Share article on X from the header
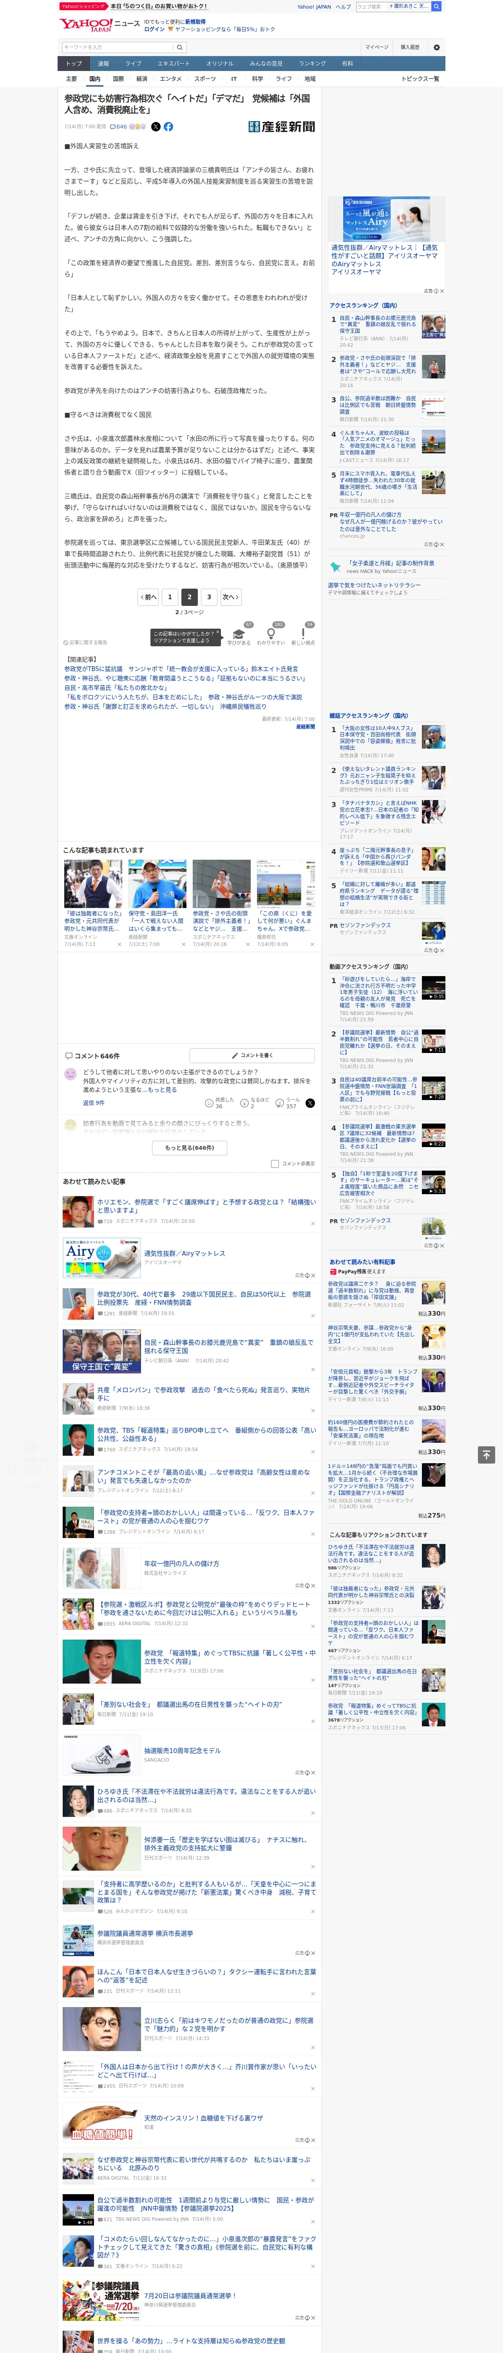Screen dimensions: 503x2353 click(x=155, y=127)
